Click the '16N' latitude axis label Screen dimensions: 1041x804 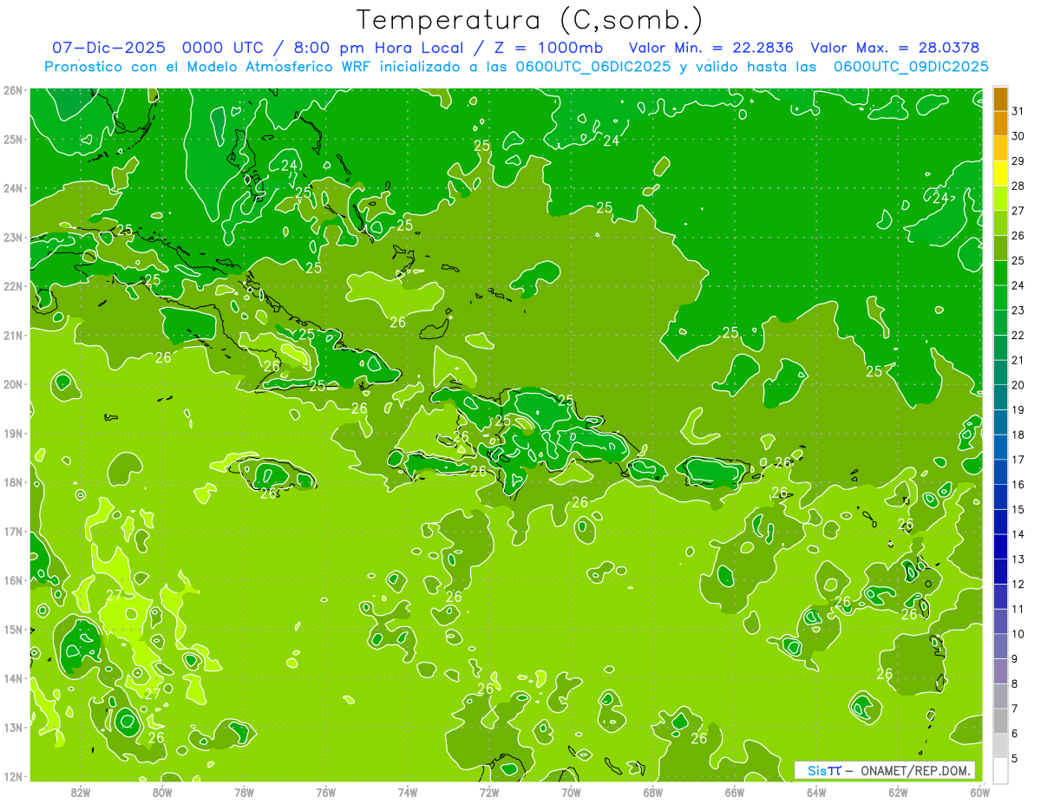12,580
